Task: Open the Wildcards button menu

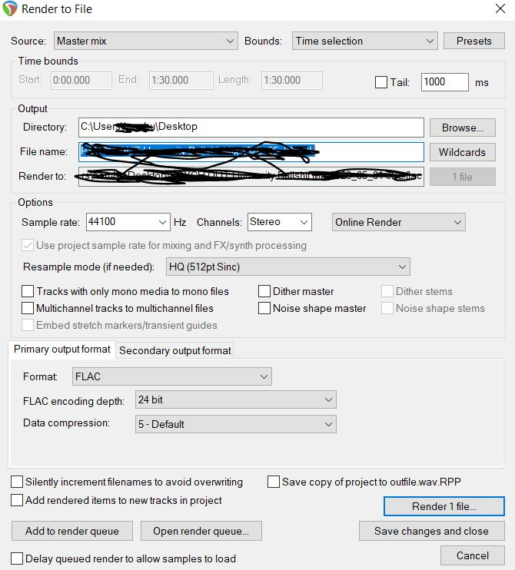Action: point(462,152)
